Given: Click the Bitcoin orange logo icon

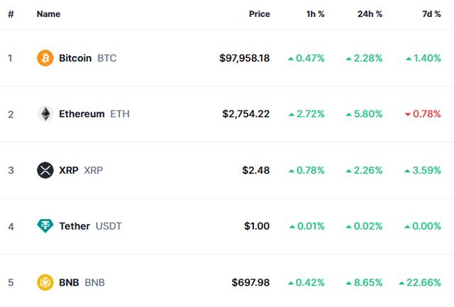Looking at the screenshot, I should tap(45, 58).
